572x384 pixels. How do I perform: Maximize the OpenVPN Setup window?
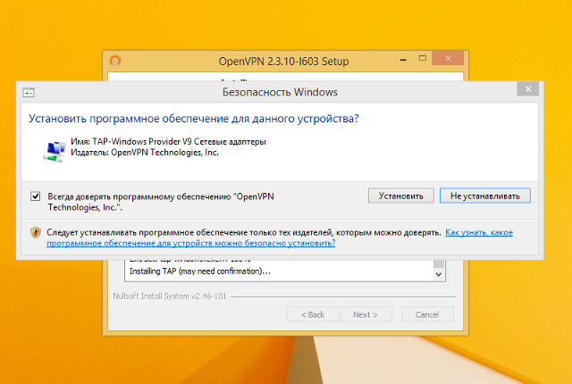tap(423, 58)
